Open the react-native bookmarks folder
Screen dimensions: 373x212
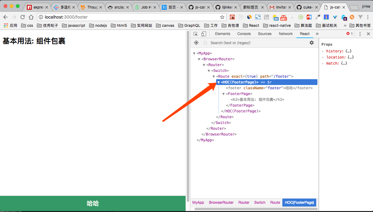tap(277, 26)
